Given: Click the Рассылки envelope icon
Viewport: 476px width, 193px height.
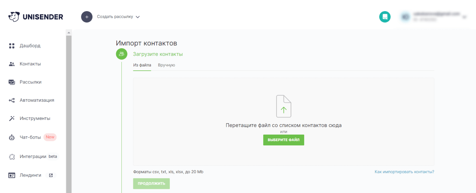Looking at the screenshot, I should click(x=12, y=82).
